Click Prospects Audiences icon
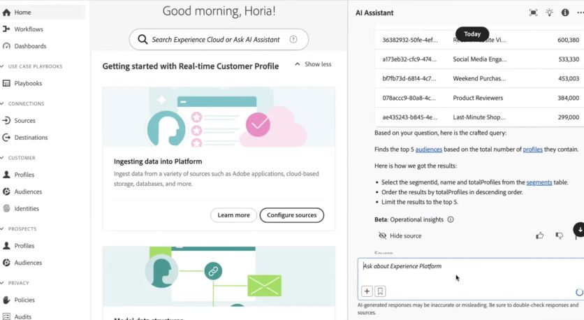Image resolution: width=584 pixels, height=320 pixels. [x=6, y=263]
